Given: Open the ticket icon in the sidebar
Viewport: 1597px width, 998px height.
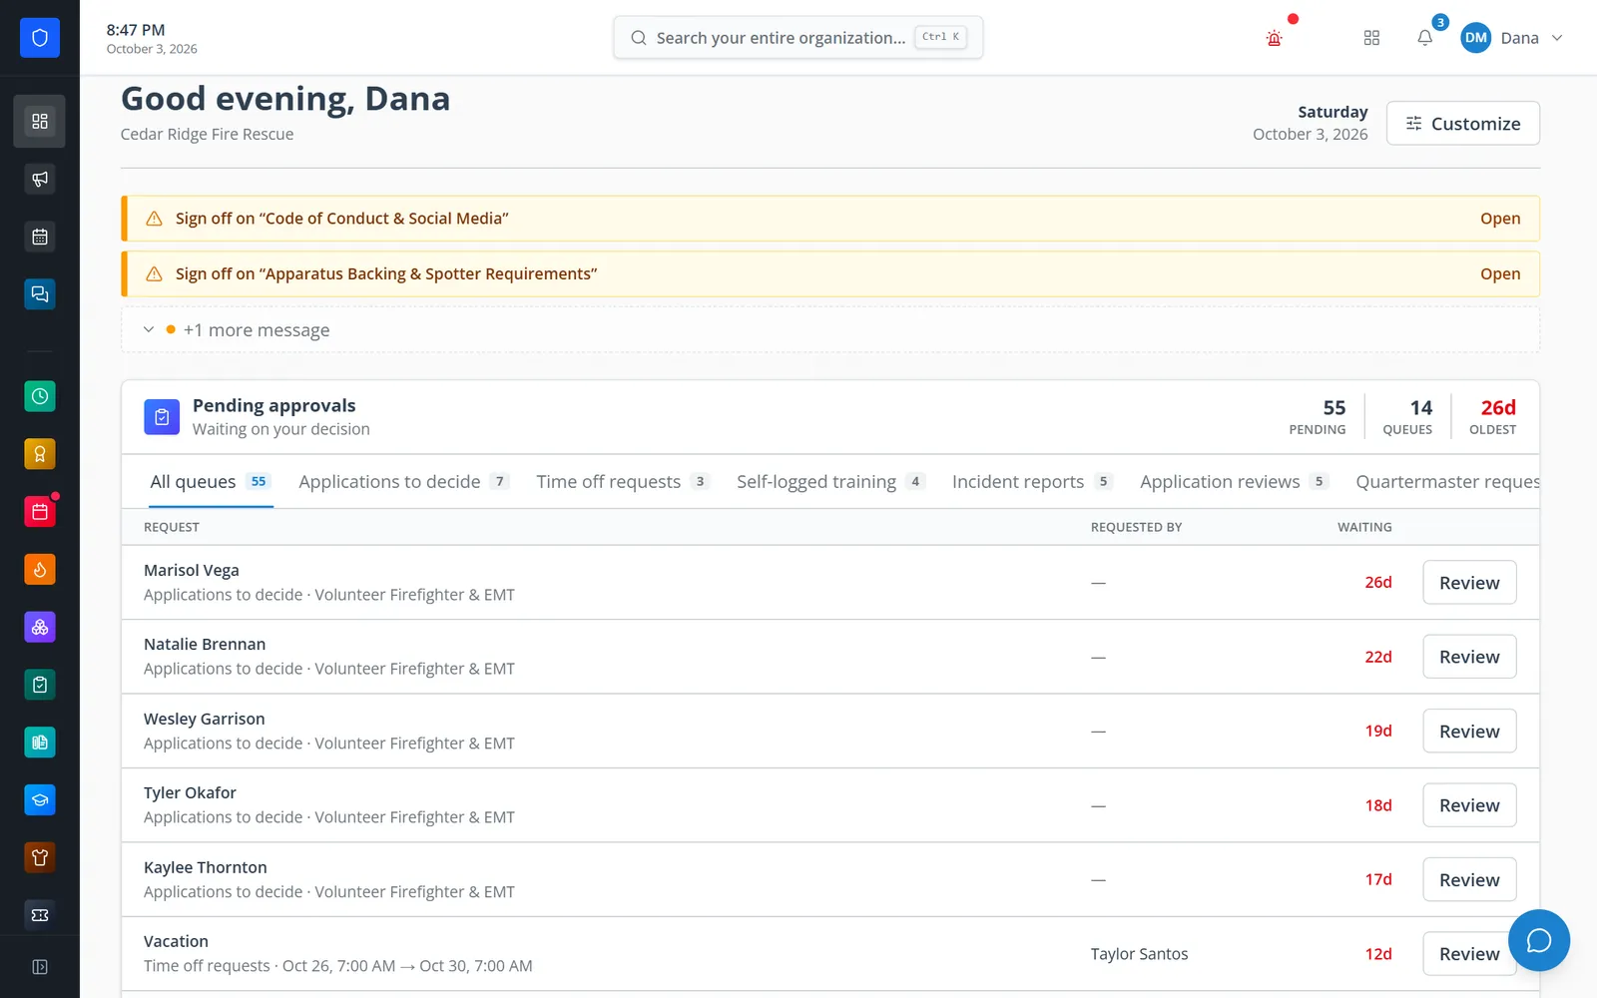Looking at the screenshot, I should (40, 915).
